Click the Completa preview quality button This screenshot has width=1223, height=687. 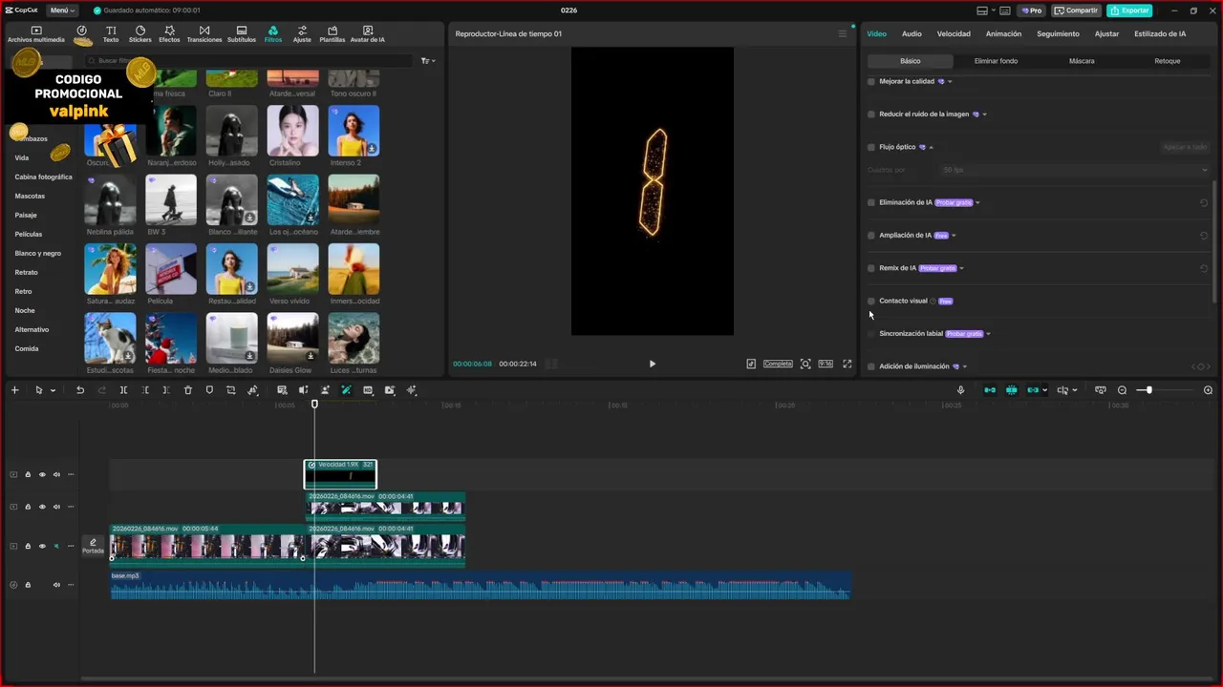778,364
